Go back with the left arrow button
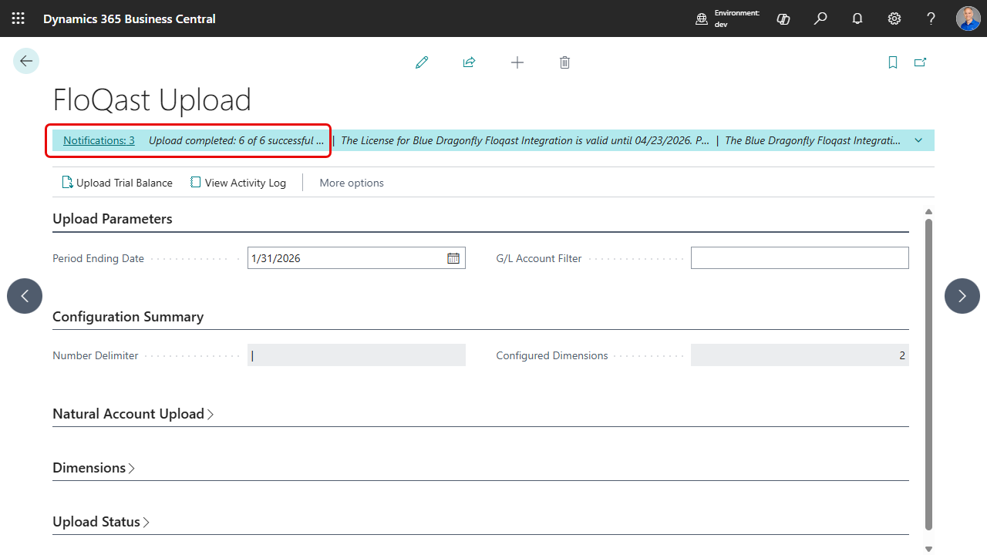987x555 pixels. pyautogui.click(x=26, y=61)
